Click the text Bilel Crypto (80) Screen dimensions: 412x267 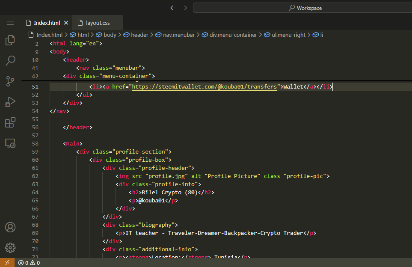(170, 193)
